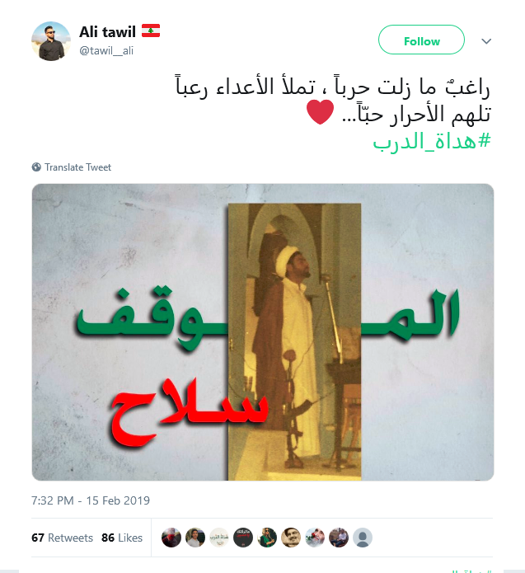Open the seventh liker's avatar

coord(315,538)
